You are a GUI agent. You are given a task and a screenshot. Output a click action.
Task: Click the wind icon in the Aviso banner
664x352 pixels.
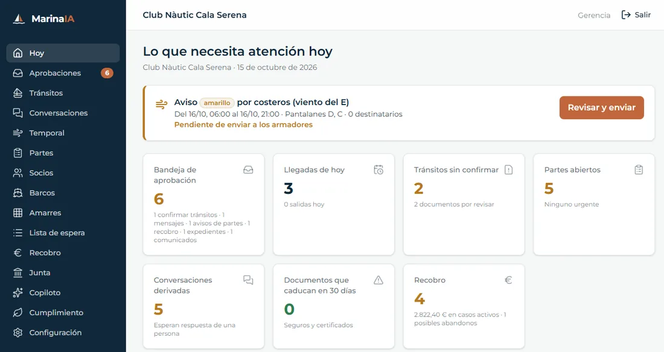pyautogui.click(x=161, y=104)
